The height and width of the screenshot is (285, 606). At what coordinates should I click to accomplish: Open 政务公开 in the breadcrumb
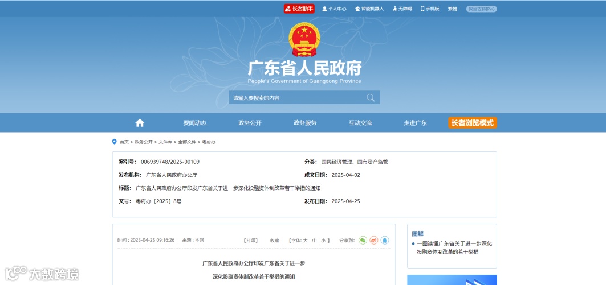coord(144,142)
